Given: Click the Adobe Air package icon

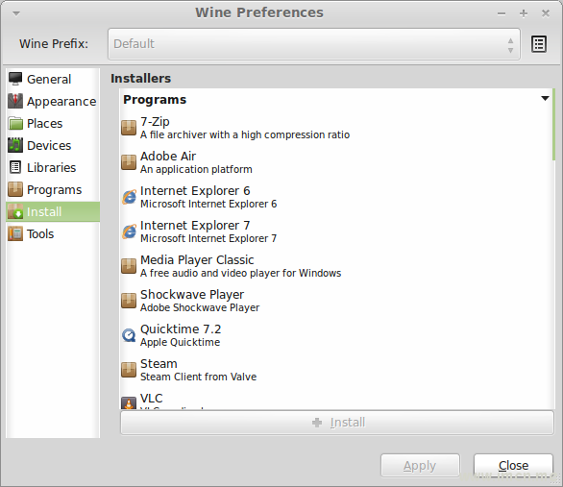Looking at the screenshot, I should coord(129,162).
